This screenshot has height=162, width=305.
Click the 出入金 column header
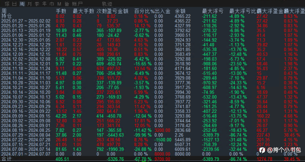pyautogui.click(x=162, y=11)
